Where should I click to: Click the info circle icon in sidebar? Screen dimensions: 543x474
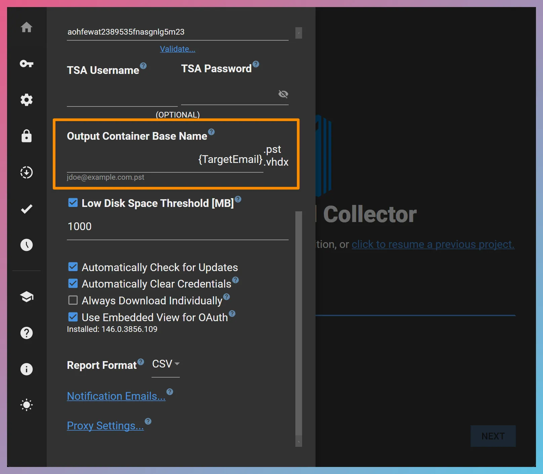click(27, 369)
